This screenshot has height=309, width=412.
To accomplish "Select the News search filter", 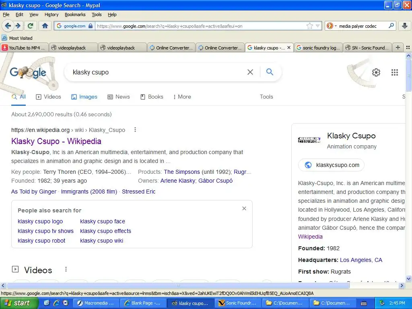I will 119,97.
